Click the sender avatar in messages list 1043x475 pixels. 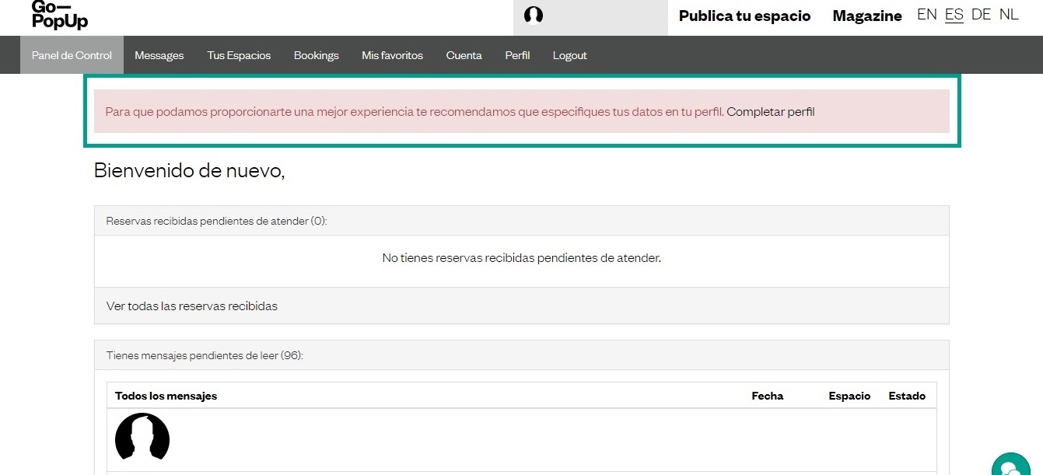[x=142, y=436]
